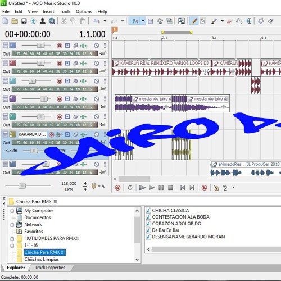Viewport: 281px width, 281px height.
Task: Click Play From Start in the transport
Action: (142, 188)
